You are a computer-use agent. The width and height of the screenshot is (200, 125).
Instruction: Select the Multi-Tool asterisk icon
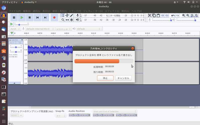tap(72, 20)
